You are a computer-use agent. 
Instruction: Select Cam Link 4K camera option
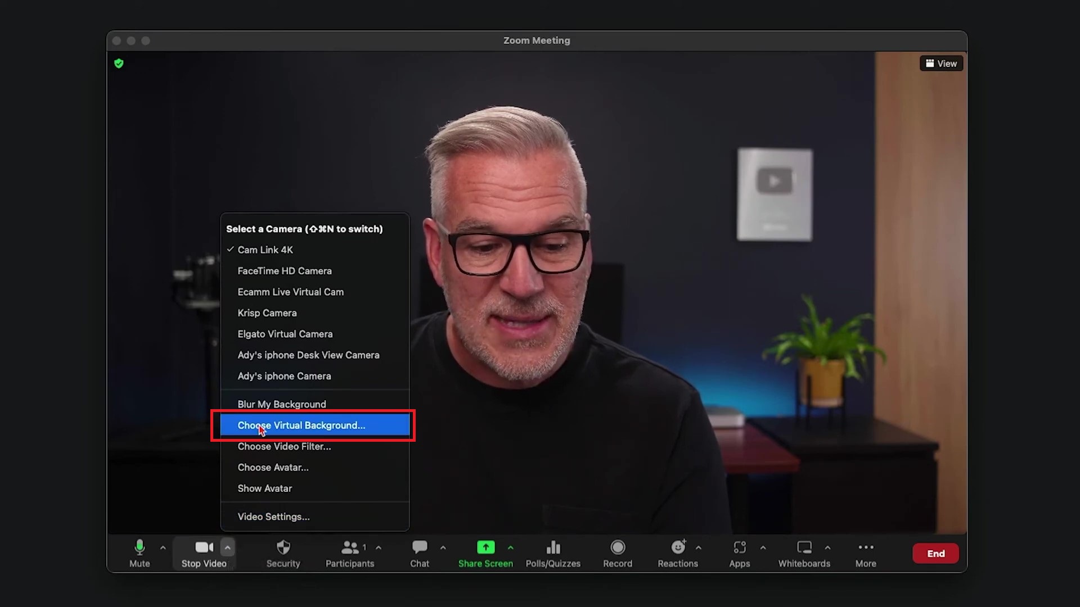coord(265,249)
